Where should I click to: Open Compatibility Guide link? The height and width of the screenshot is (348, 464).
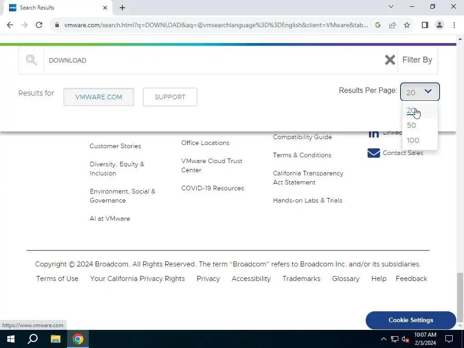point(302,137)
